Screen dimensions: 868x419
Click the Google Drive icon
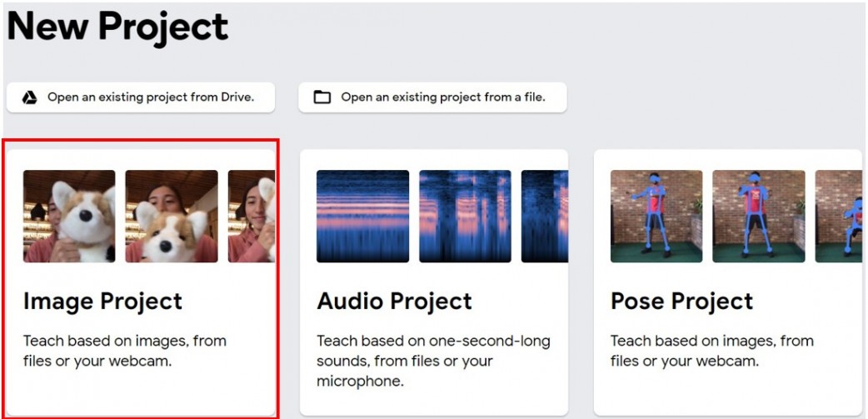point(29,97)
